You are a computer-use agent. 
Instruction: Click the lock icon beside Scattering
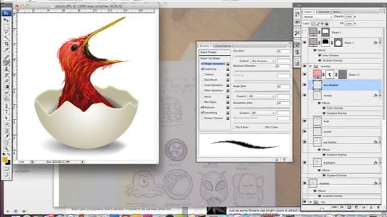point(228,69)
